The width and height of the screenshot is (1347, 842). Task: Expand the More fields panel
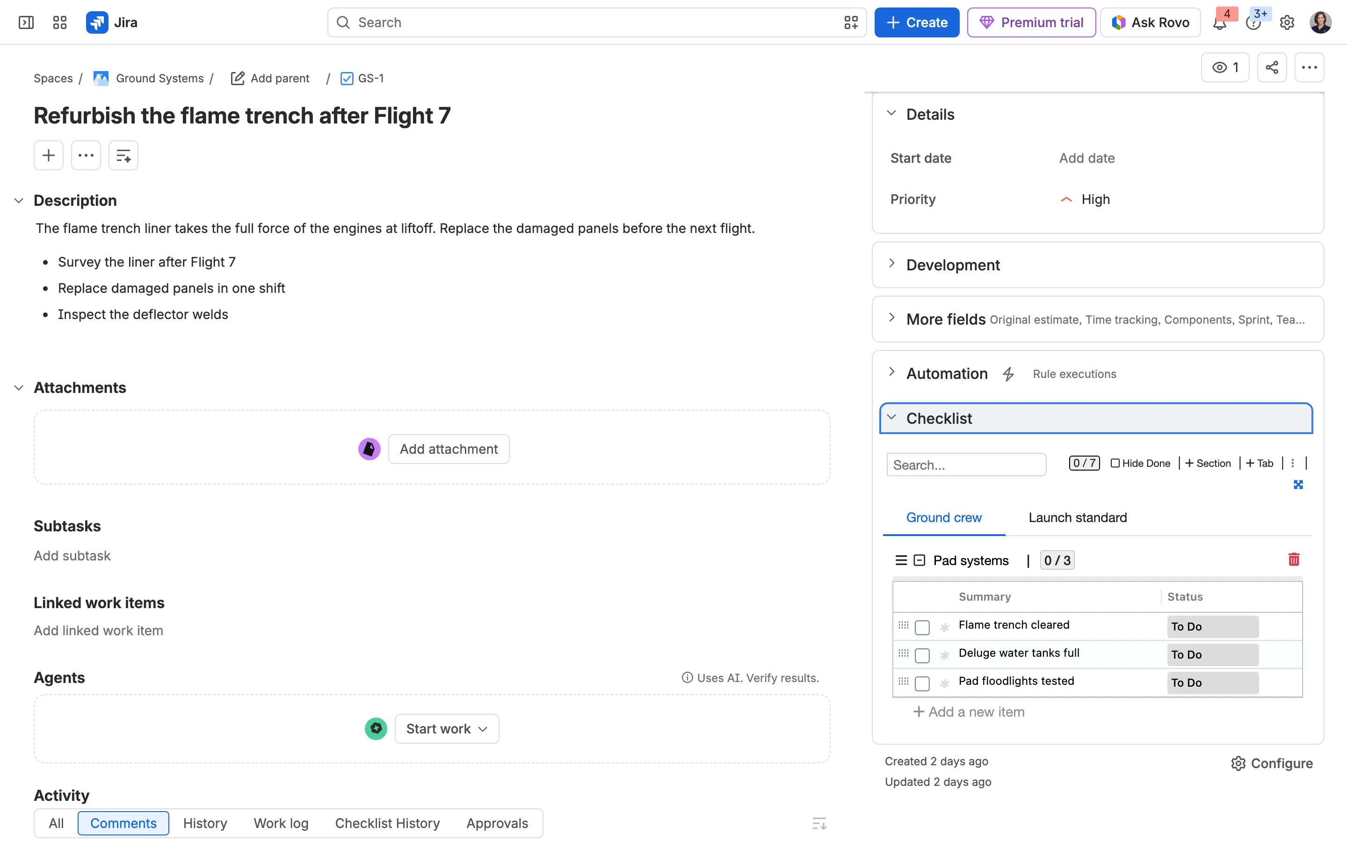[892, 318]
